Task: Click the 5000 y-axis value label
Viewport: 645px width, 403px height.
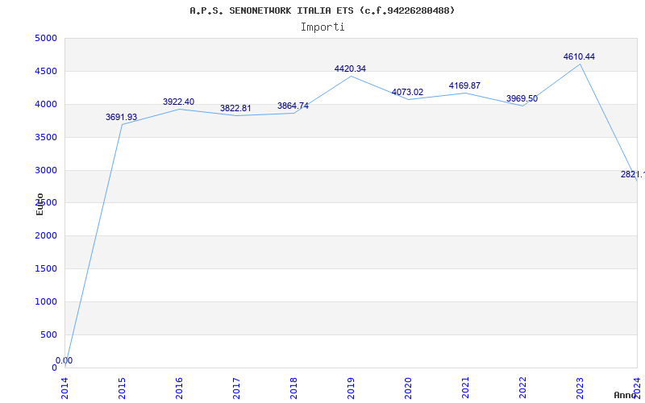Action: (46, 39)
